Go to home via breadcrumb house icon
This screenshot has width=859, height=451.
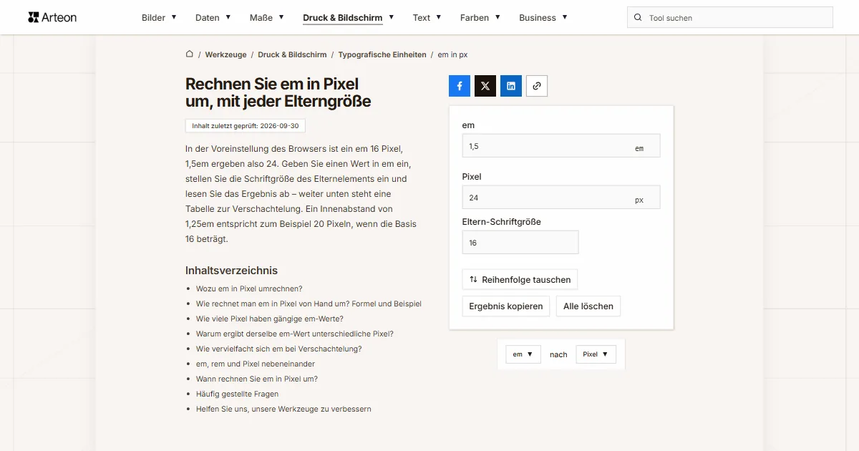tap(190, 54)
